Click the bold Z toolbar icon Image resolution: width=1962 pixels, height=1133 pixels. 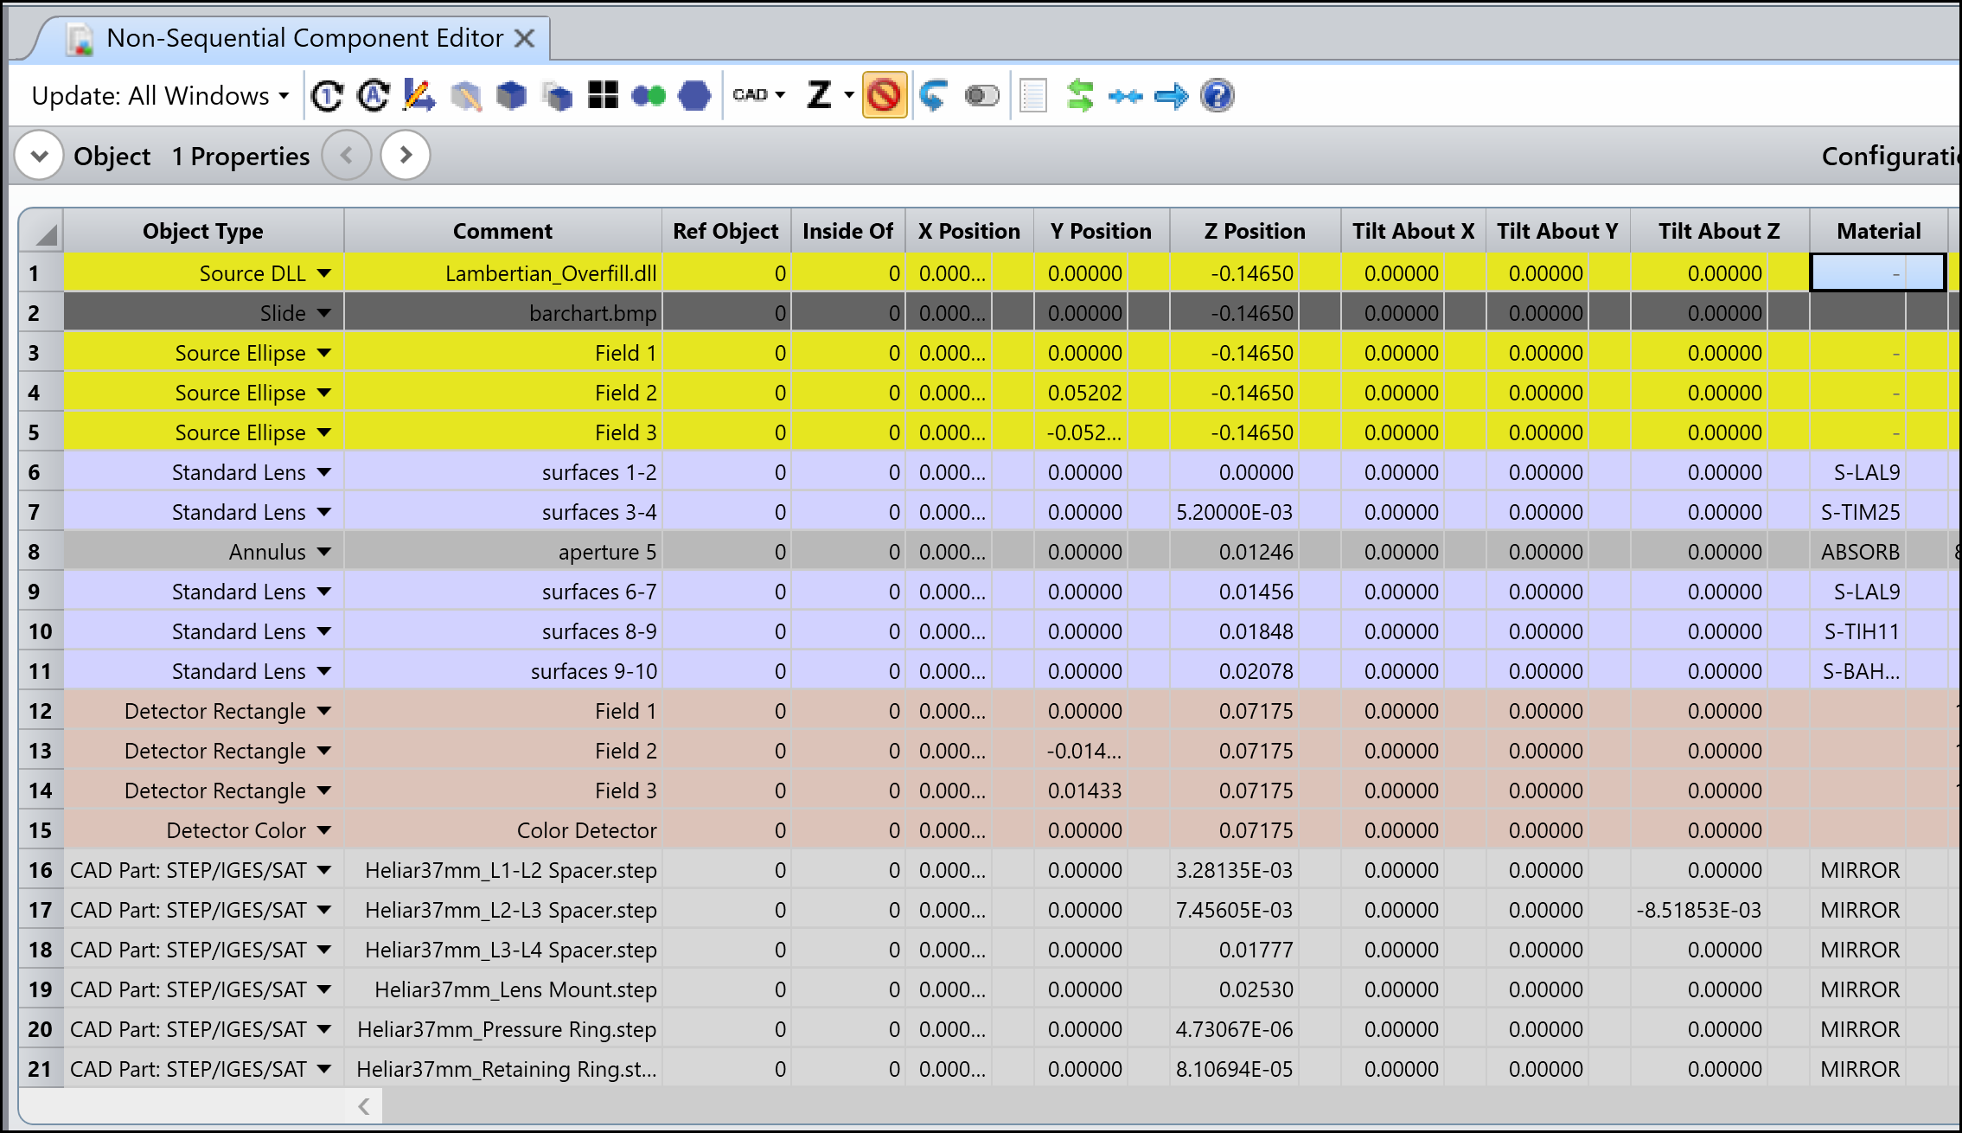tap(819, 95)
